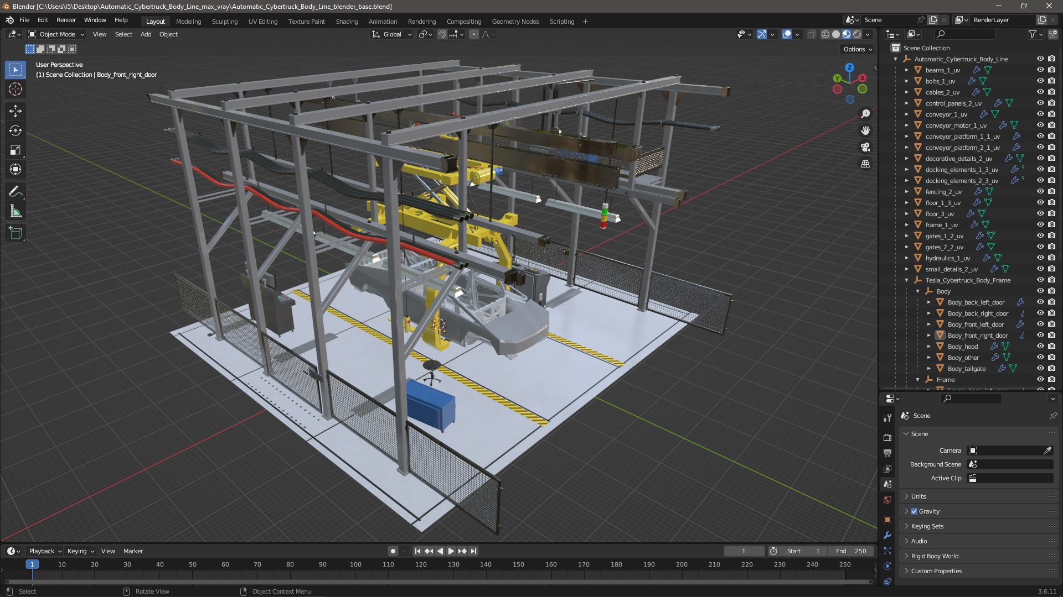The image size is (1063, 597).
Task: Open the Object Mode dropdown
Action: coord(56,34)
